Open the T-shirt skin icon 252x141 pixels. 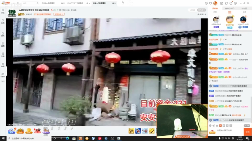tap(226, 3)
